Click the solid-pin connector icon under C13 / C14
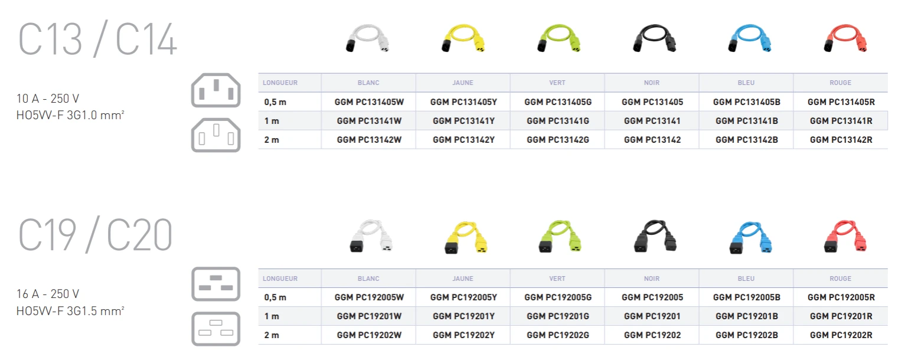Image resolution: width=898 pixels, height=357 pixels. click(215, 90)
